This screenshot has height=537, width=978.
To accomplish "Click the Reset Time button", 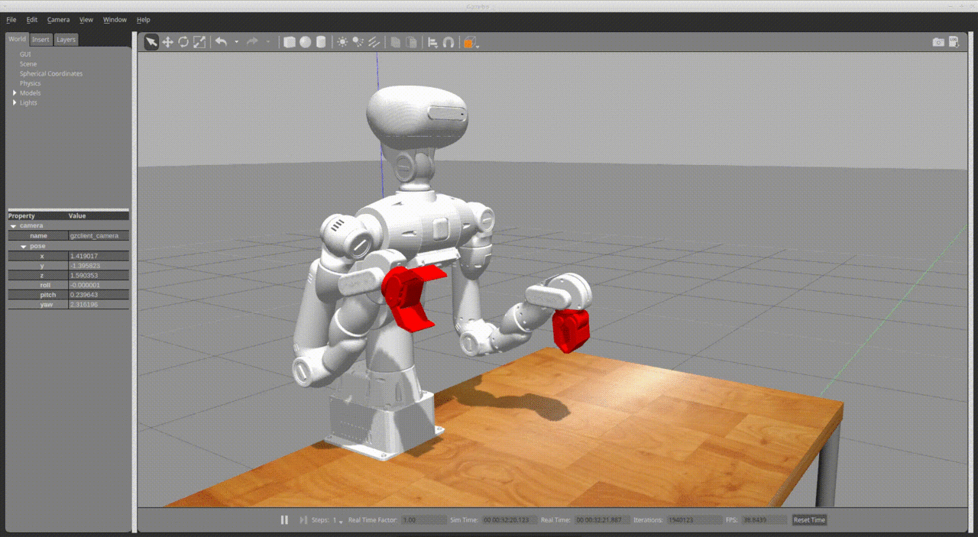I will click(809, 520).
